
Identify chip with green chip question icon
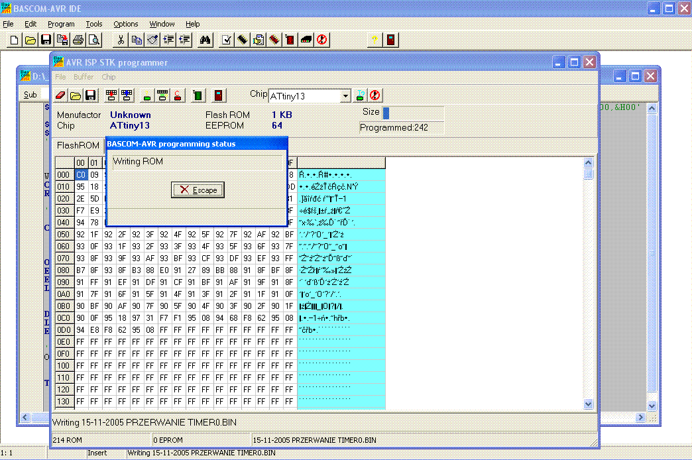pyautogui.click(x=147, y=95)
